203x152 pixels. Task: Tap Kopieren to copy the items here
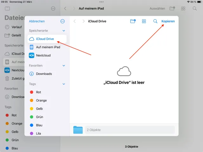[x=168, y=21]
